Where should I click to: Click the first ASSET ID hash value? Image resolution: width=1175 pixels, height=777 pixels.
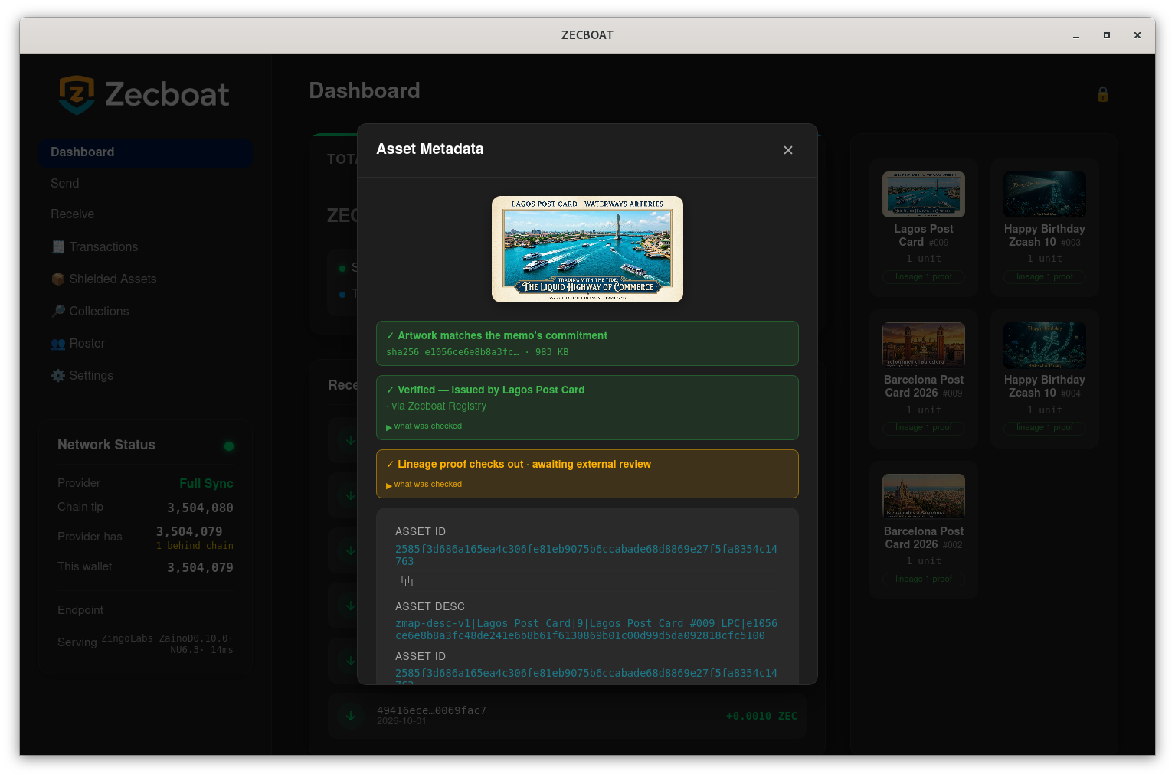586,555
